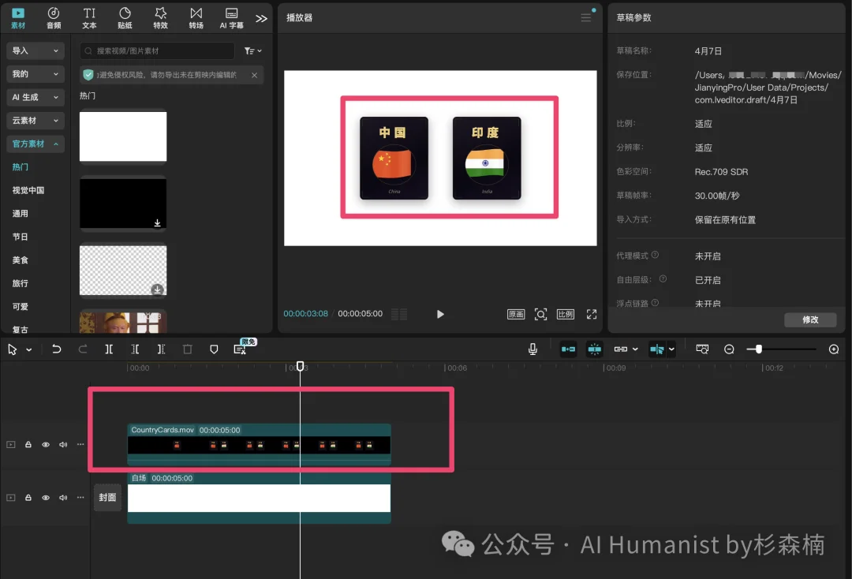Open the 转场 transitions panel
Viewport: 852px width, 579px height.
coord(196,17)
